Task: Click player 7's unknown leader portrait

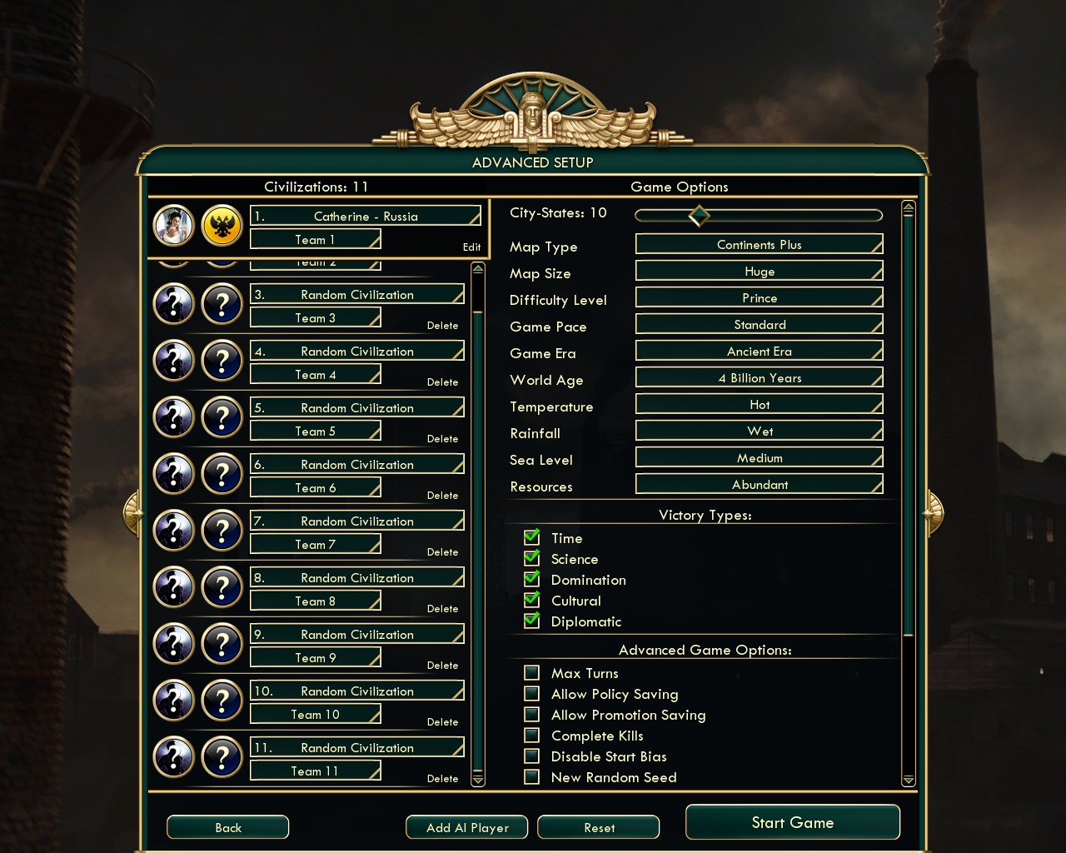Action: pos(174,531)
